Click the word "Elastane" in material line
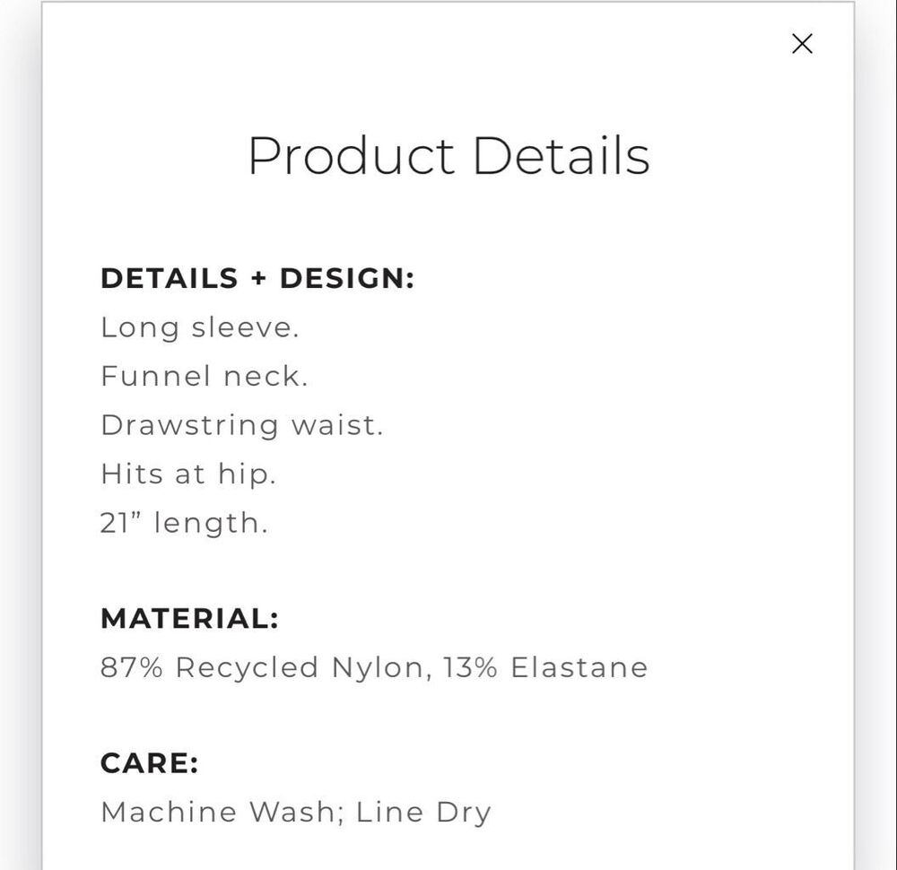Screen dimensions: 897x870 click(x=579, y=668)
